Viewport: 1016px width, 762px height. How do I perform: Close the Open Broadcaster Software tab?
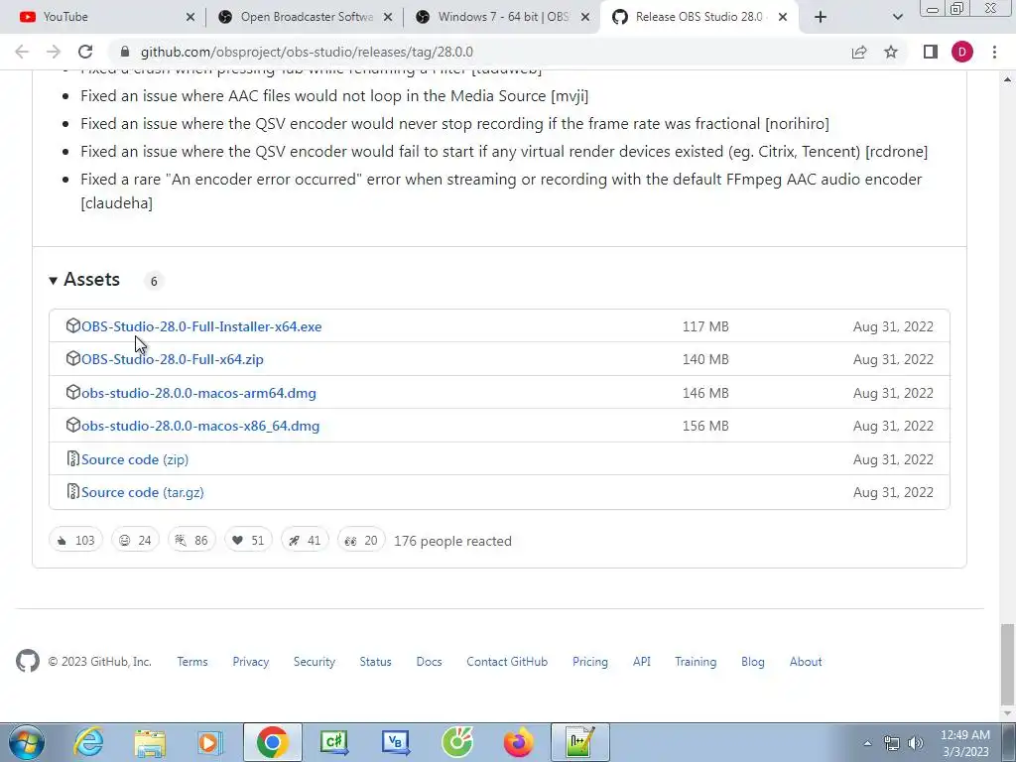388,17
